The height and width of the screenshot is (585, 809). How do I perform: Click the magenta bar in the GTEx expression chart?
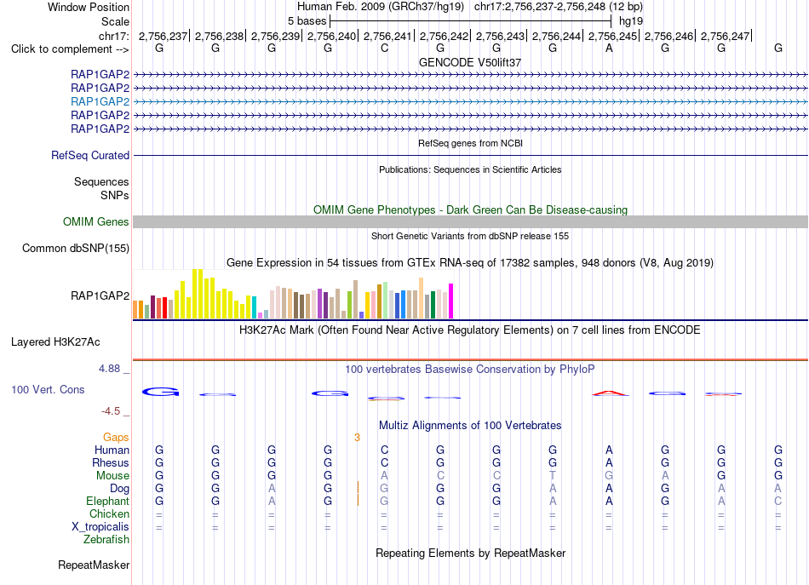(451, 301)
